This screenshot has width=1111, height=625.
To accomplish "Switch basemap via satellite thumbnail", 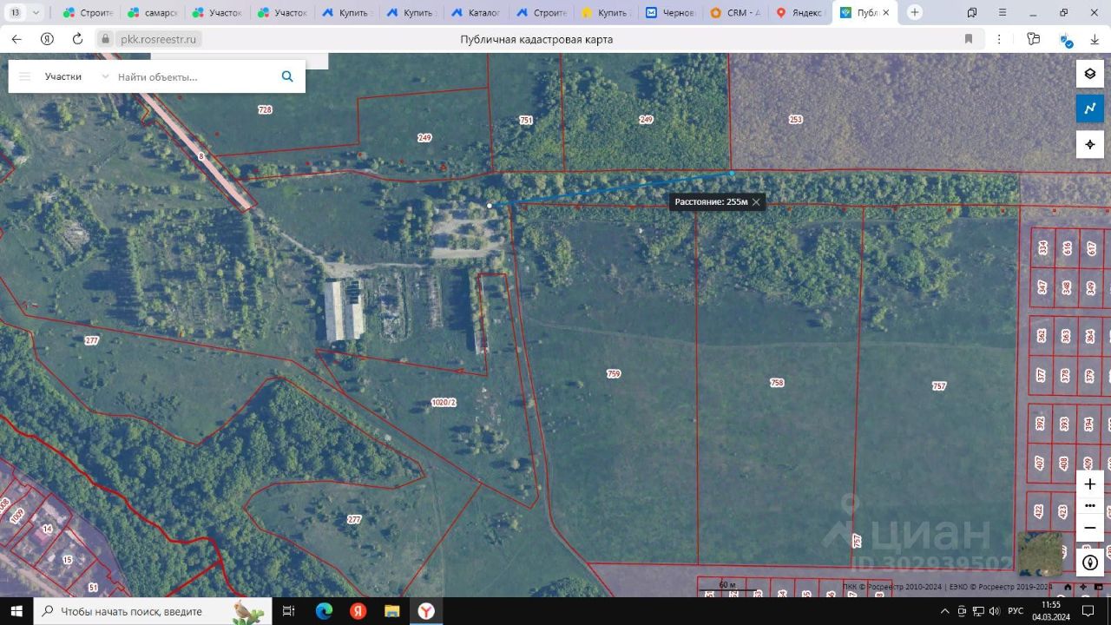I will [1040, 554].
